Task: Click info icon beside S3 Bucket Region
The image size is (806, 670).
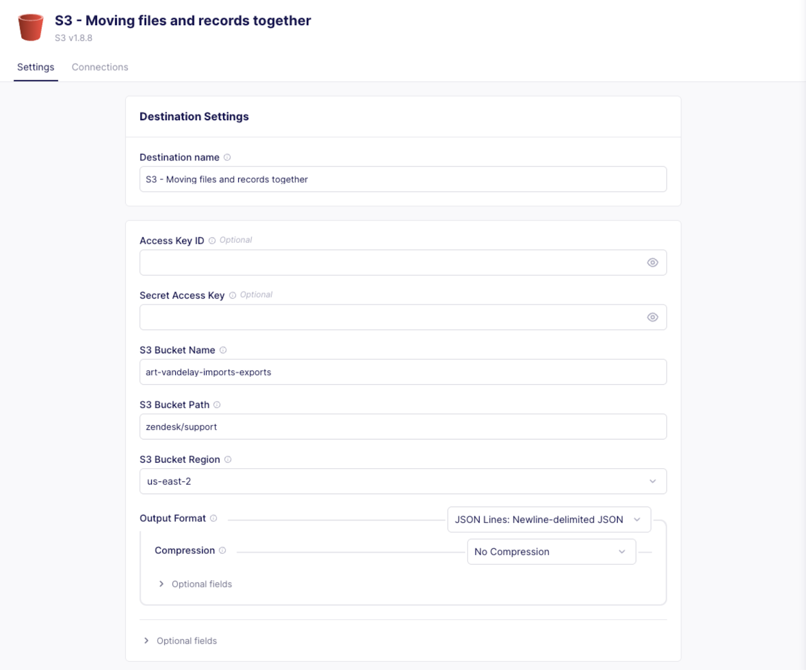Action: [x=228, y=460]
